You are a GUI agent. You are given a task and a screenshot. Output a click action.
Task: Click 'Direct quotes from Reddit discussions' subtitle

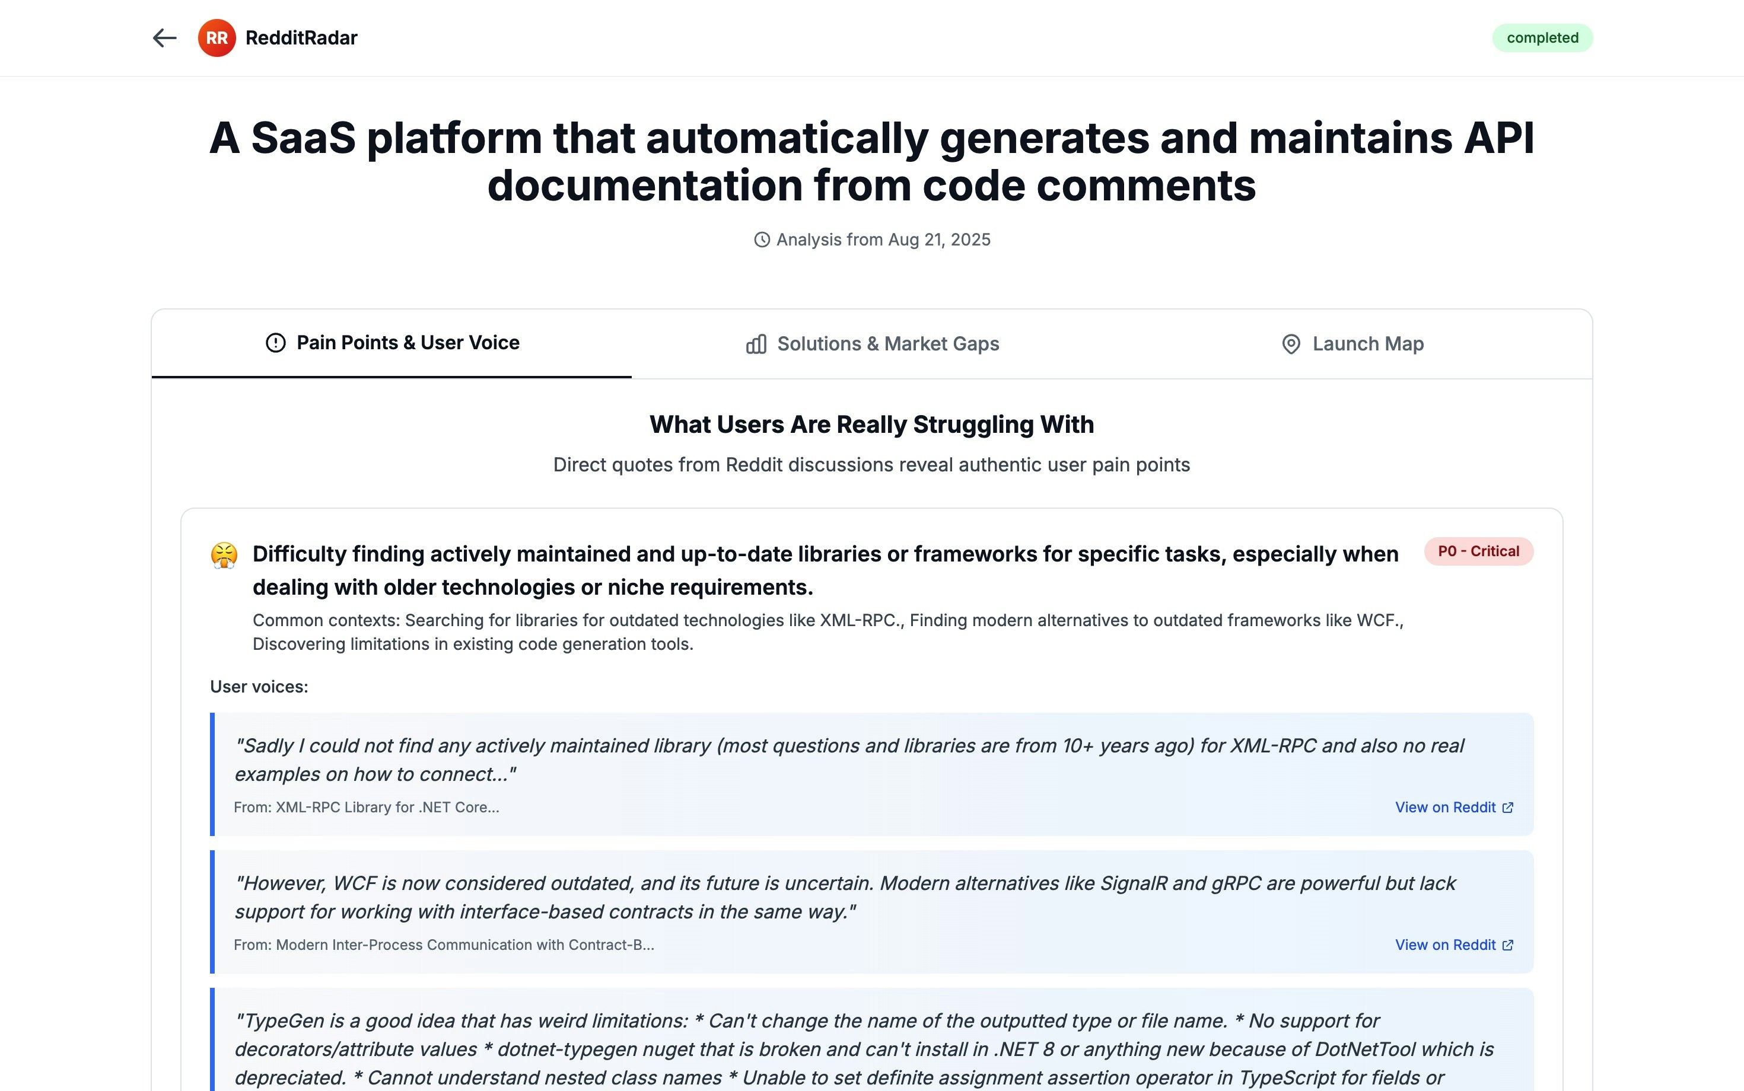(872, 465)
